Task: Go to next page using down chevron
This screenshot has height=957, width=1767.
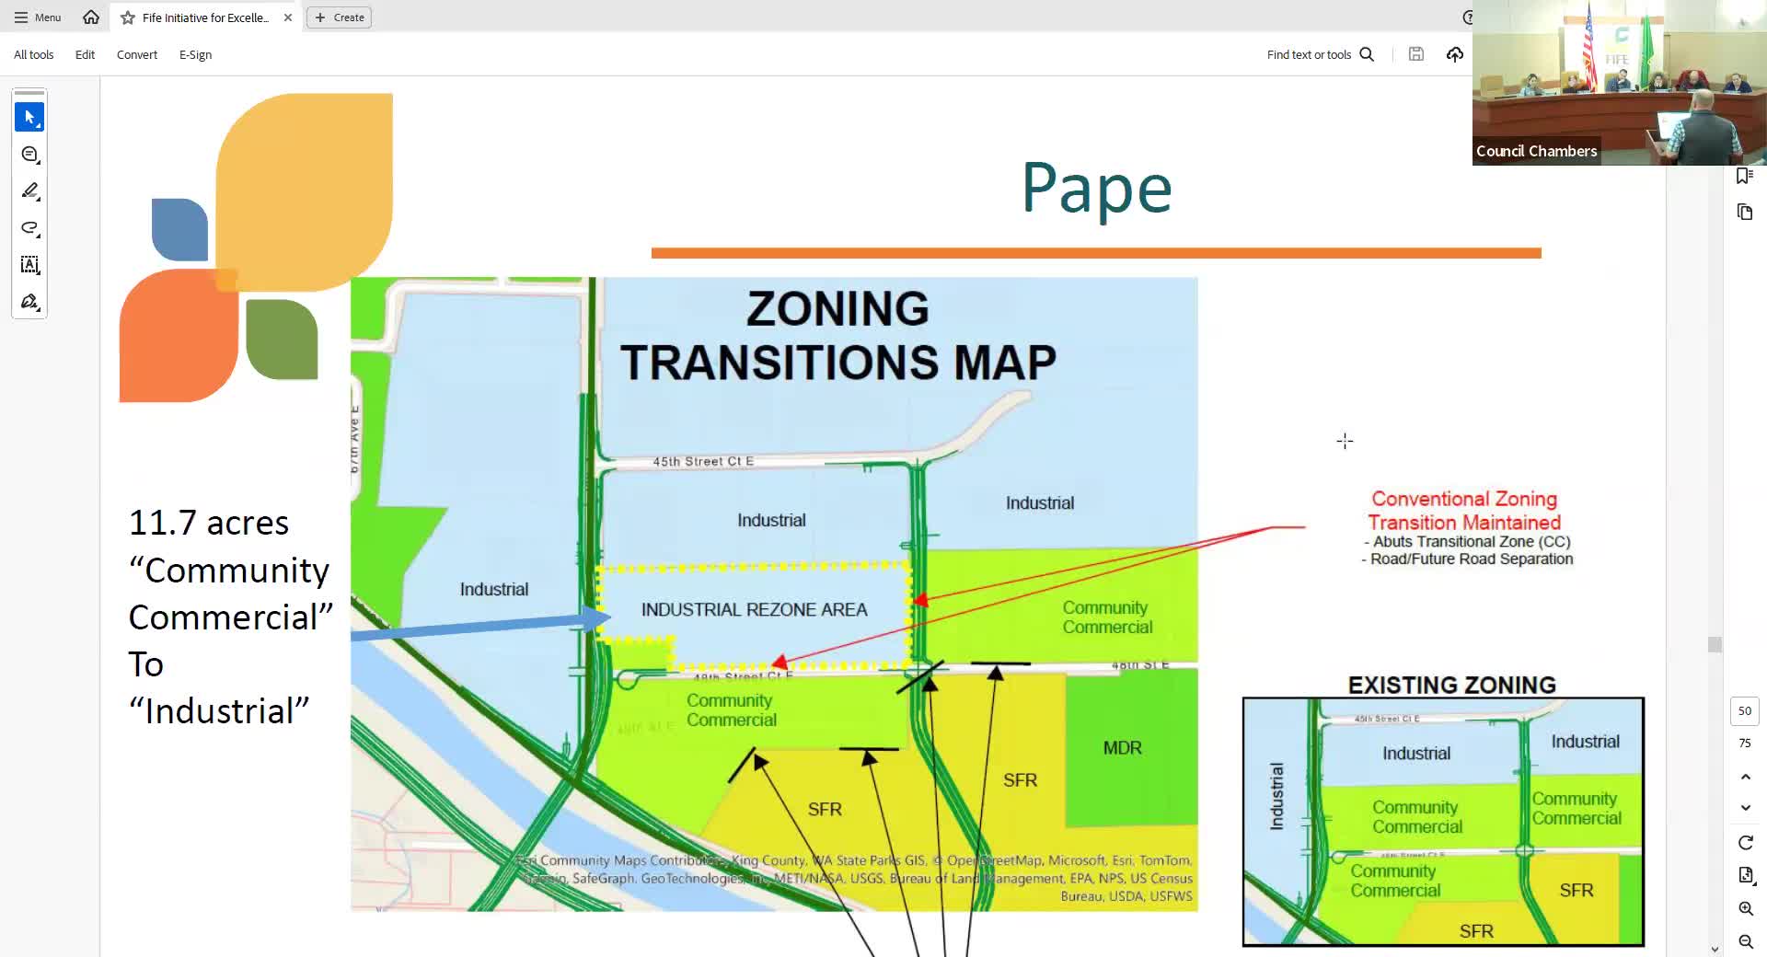Action: pos(1745,808)
